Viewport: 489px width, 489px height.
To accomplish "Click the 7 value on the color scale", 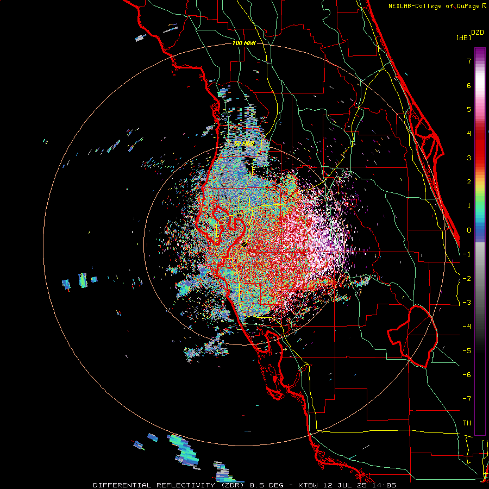I will 469,61.
